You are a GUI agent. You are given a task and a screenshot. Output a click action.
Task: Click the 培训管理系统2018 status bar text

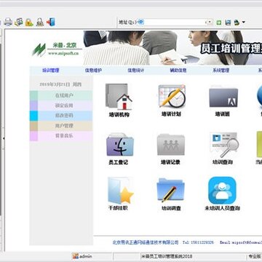click(167, 256)
